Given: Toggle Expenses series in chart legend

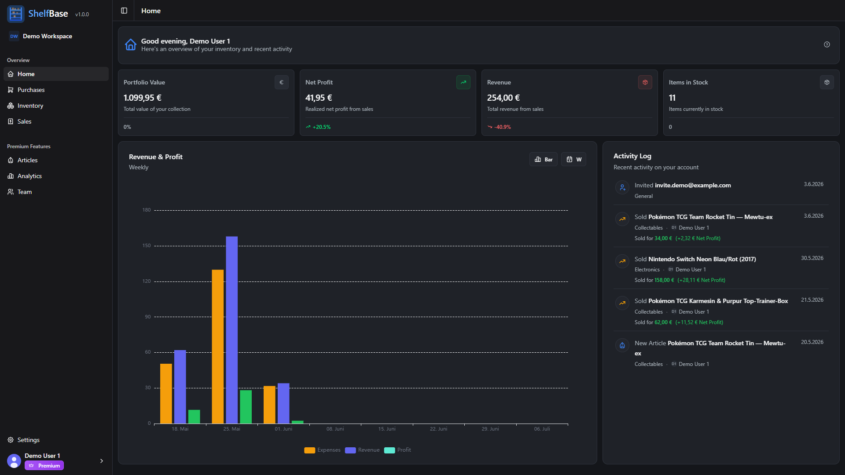Looking at the screenshot, I should 322,450.
